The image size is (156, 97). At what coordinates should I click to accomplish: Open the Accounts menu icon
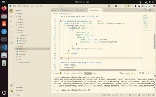pos(11,85)
